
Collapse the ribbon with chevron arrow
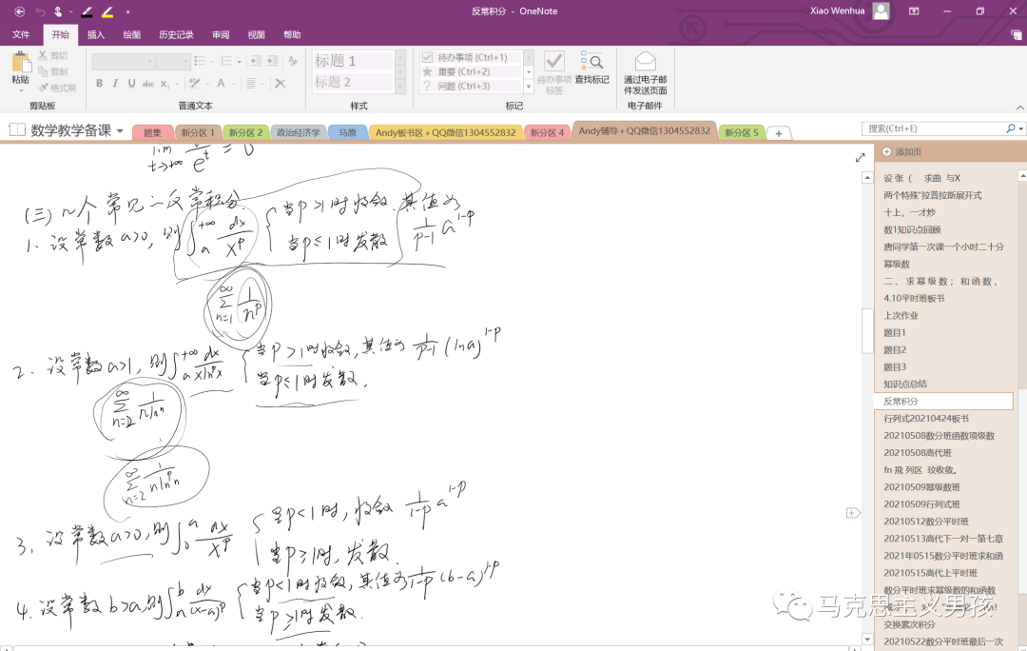pyautogui.click(x=1019, y=108)
